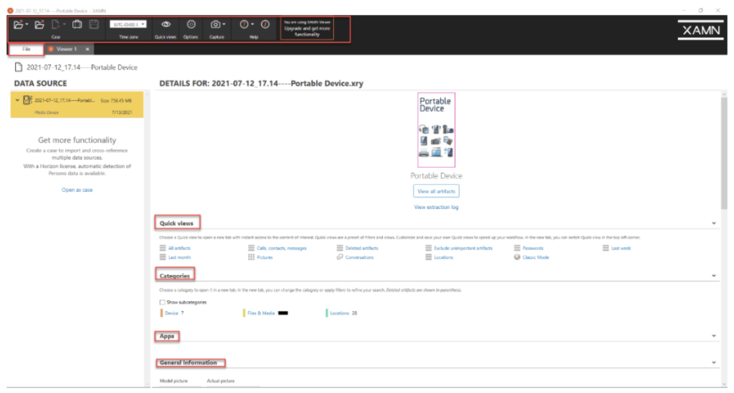Image resolution: width=734 pixels, height=393 pixels.
Task: Enable the Show subcategories checkbox
Action: point(163,302)
